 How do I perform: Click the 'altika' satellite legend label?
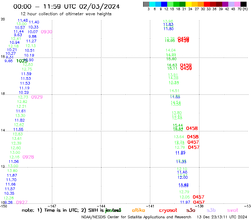(138, 210)
